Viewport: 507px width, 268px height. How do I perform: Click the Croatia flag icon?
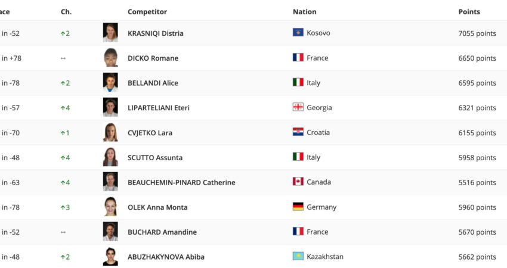point(298,132)
